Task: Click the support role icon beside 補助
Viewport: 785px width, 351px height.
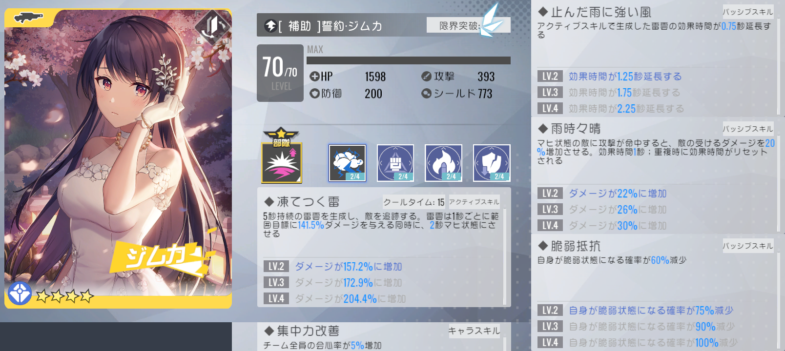Action: tap(270, 26)
